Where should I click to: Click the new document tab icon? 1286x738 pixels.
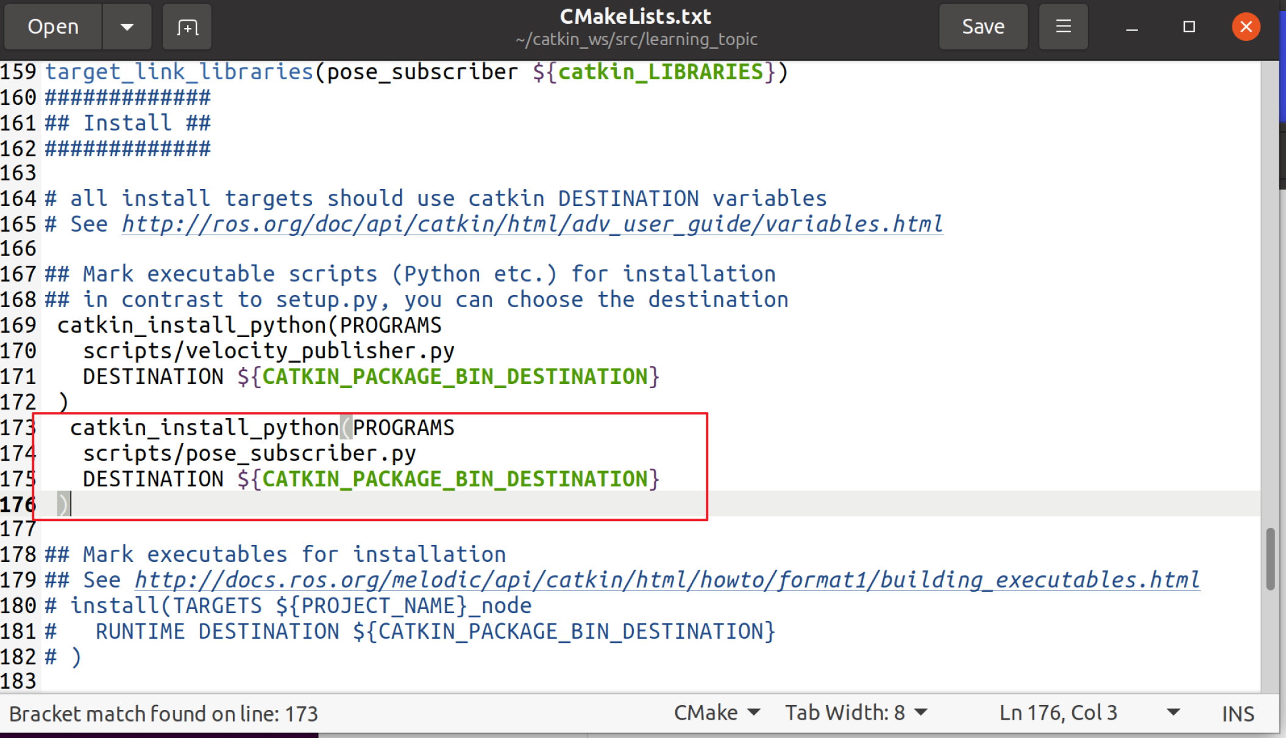(187, 27)
